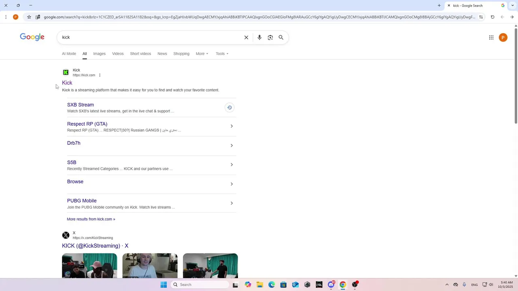Switch to AI Mode tab
This screenshot has height=291, width=518.
point(69,54)
